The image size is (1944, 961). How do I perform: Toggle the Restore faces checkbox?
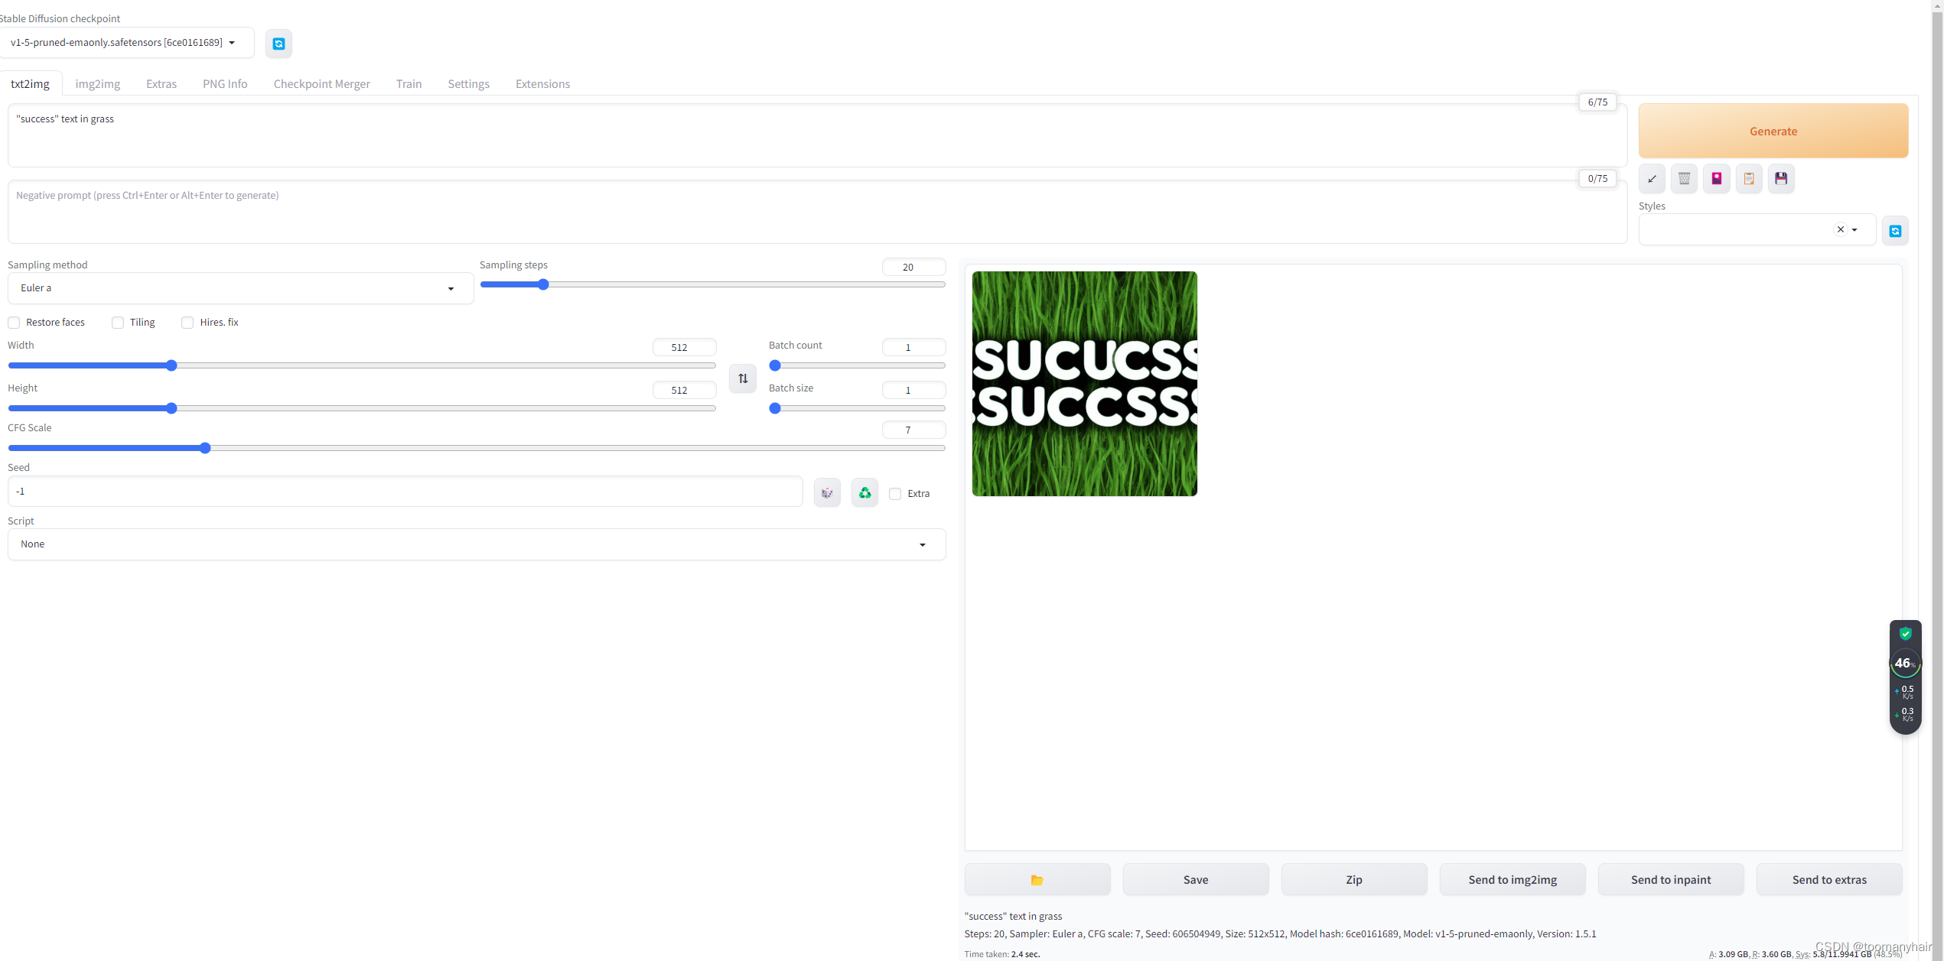pos(14,322)
